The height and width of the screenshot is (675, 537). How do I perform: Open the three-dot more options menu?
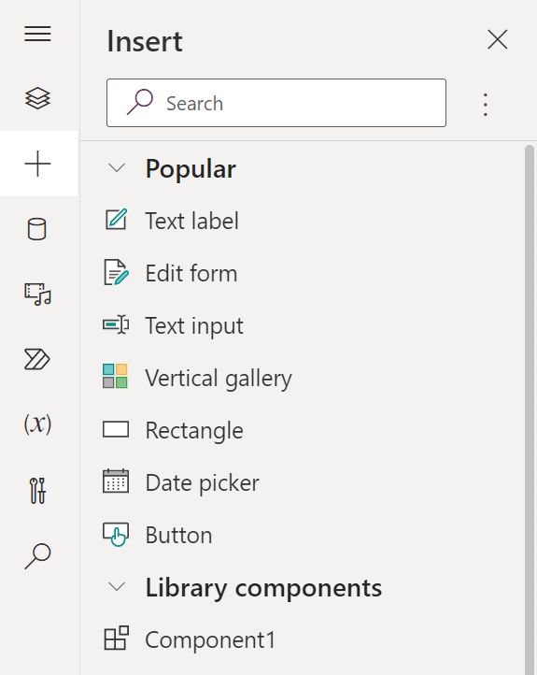pos(486,104)
